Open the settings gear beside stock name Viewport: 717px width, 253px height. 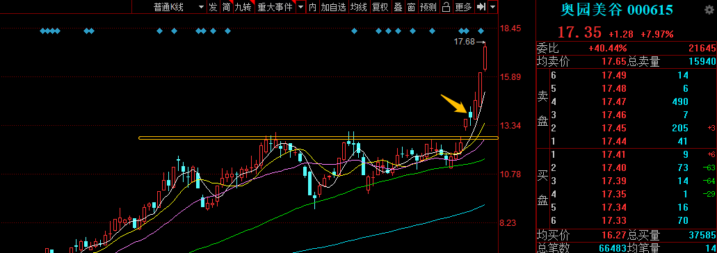coord(709,10)
